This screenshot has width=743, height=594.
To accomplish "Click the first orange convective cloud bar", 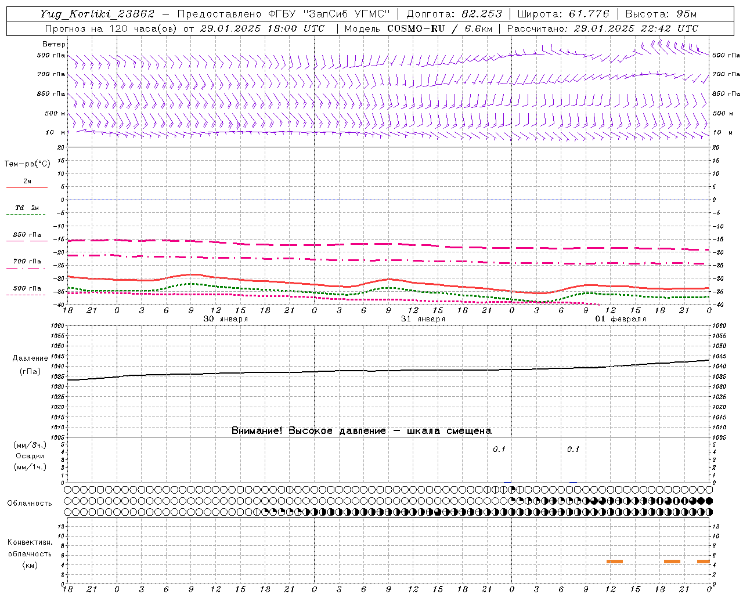I will (x=615, y=562).
